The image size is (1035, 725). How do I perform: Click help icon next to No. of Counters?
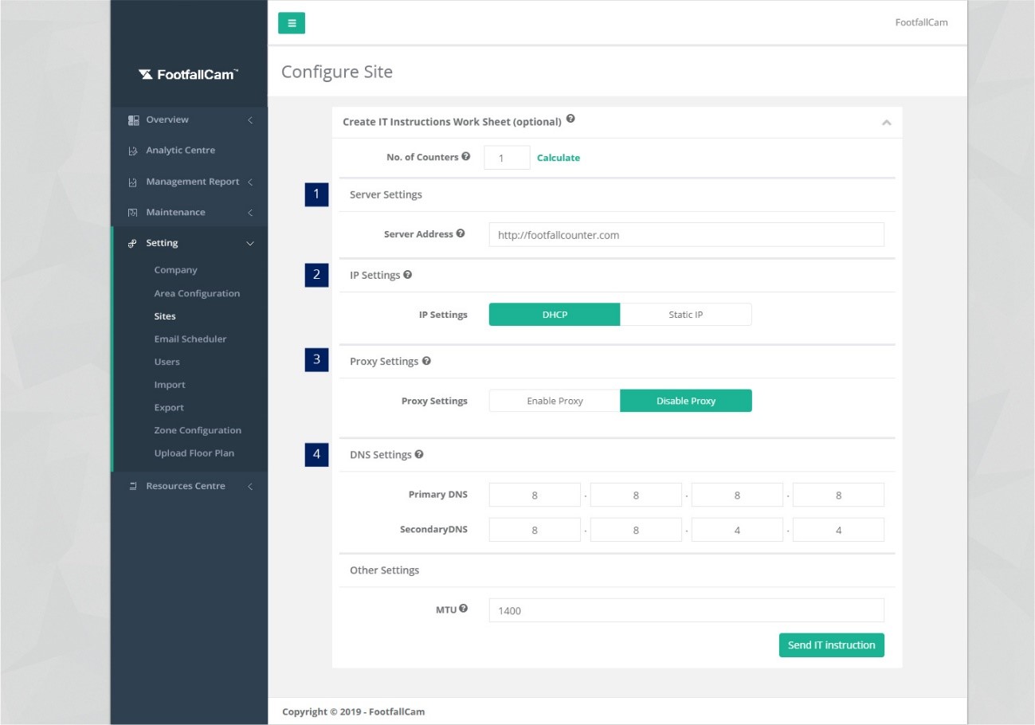pos(466,157)
